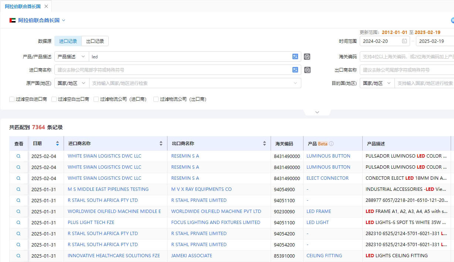Open the calendar icon in the start date field

(x=404, y=41)
